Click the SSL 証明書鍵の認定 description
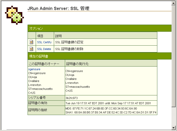 (69, 42)
